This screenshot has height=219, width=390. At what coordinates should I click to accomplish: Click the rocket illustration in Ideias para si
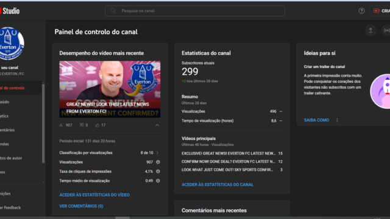(x=380, y=91)
